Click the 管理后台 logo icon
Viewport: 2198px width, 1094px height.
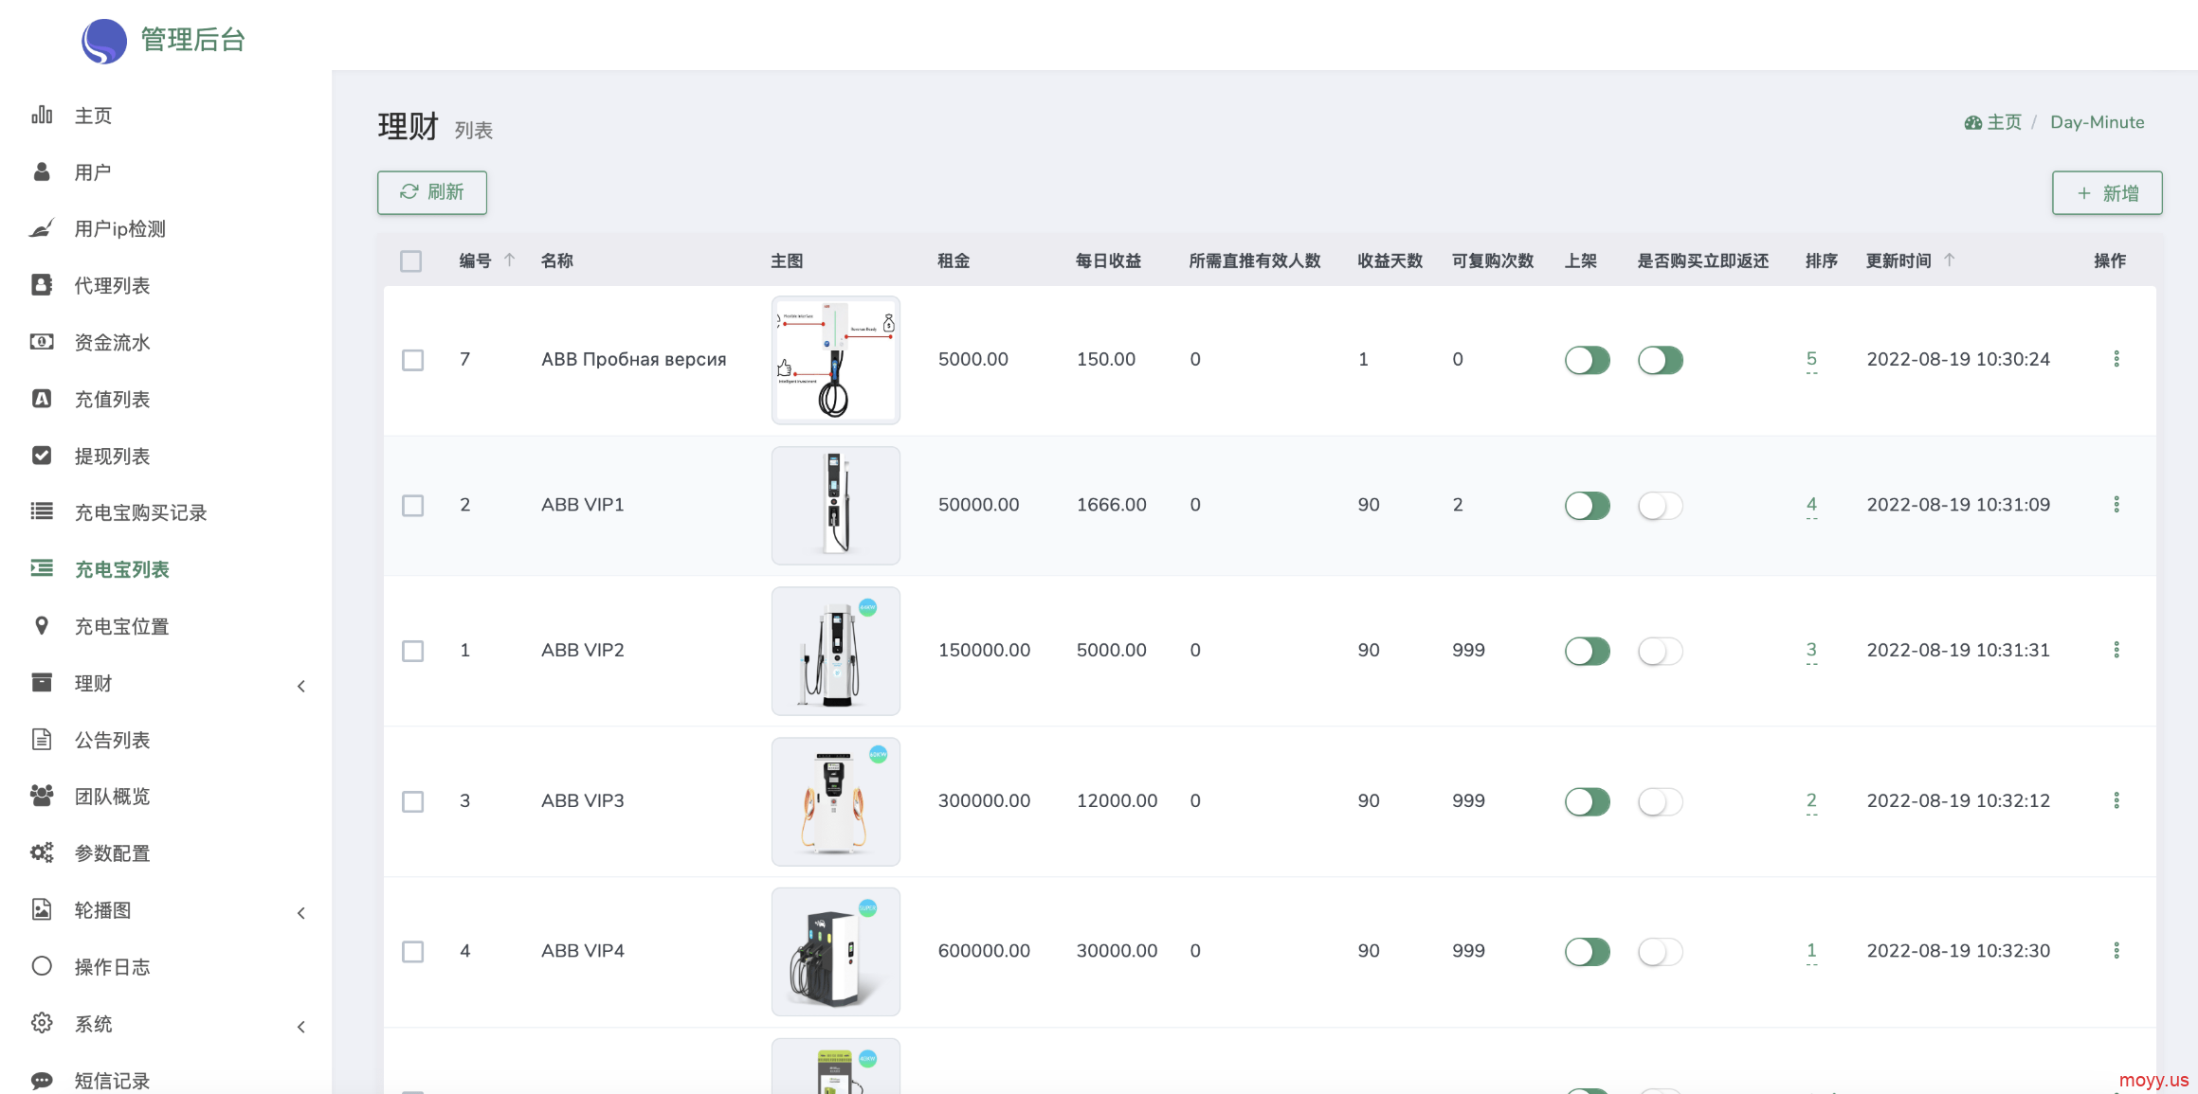tap(104, 41)
